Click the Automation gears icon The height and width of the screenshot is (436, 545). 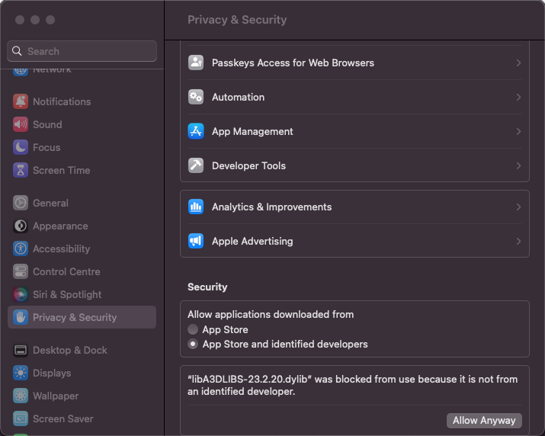tap(196, 97)
